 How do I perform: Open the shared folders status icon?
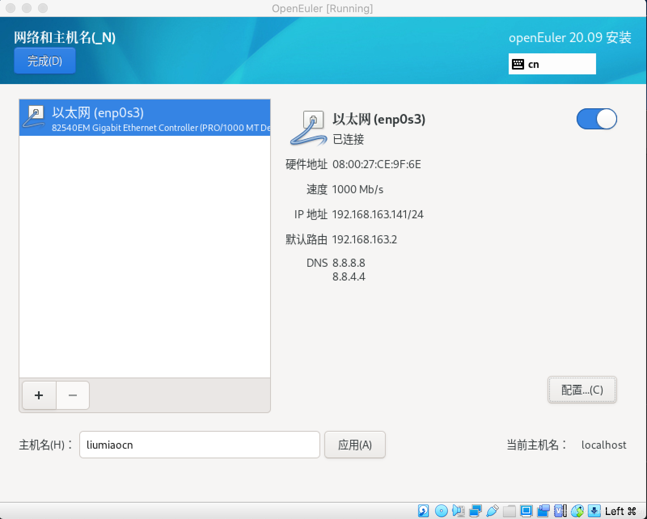click(x=509, y=511)
